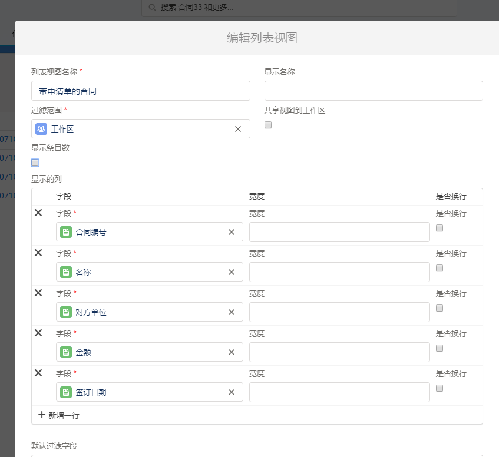This screenshot has height=457, width=499.
Task: Check 是否换行 for the 金额 row
Action: (439, 348)
